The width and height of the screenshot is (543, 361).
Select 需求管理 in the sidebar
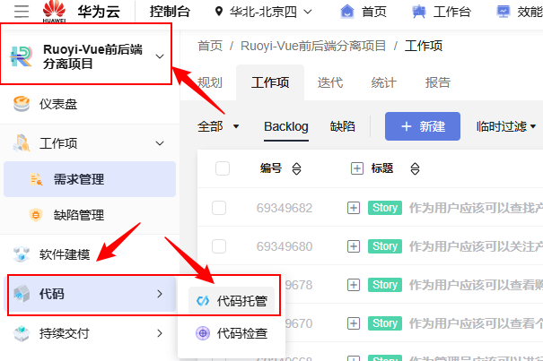click(90, 179)
